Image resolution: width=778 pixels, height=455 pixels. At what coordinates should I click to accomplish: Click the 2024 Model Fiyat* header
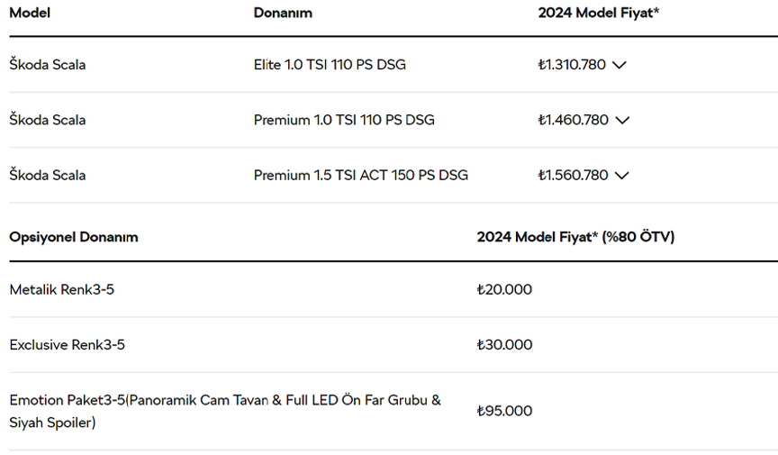(599, 13)
